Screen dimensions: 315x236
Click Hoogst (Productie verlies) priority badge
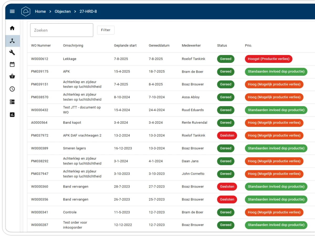click(269, 59)
